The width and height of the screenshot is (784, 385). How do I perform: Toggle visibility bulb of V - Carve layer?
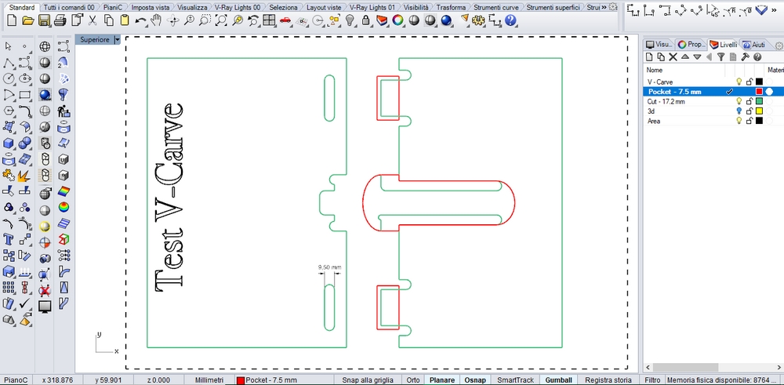(739, 82)
